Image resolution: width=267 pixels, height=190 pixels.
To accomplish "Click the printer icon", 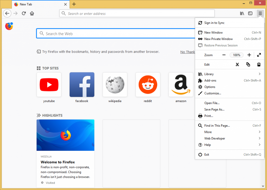I will (x=200, y=116).
